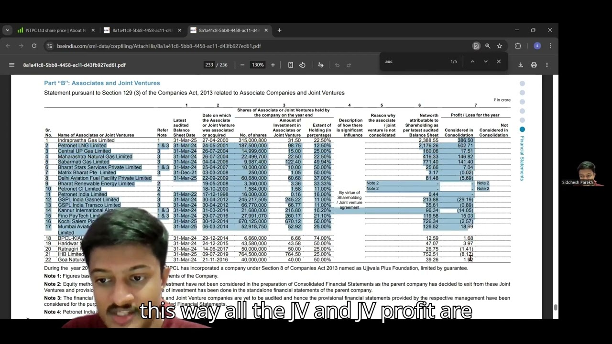The image size is (612, 344).
Task: Click the PDF page number field 233
Action: click(x=209, y=65)
